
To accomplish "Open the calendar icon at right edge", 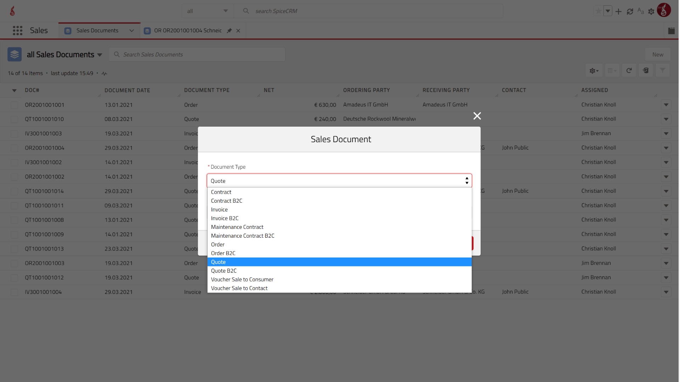I will [x=671, y=30].
